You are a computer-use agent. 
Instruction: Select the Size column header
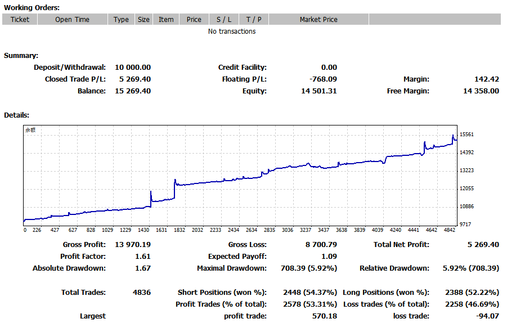point(144,20)
